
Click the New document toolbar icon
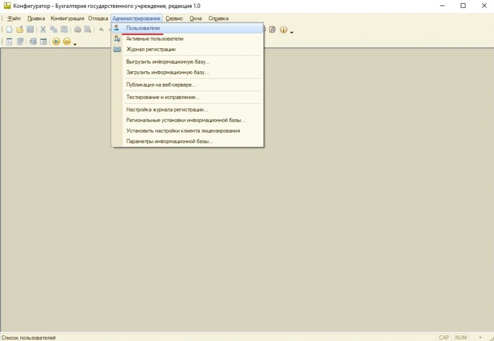(x=9, y=29)
